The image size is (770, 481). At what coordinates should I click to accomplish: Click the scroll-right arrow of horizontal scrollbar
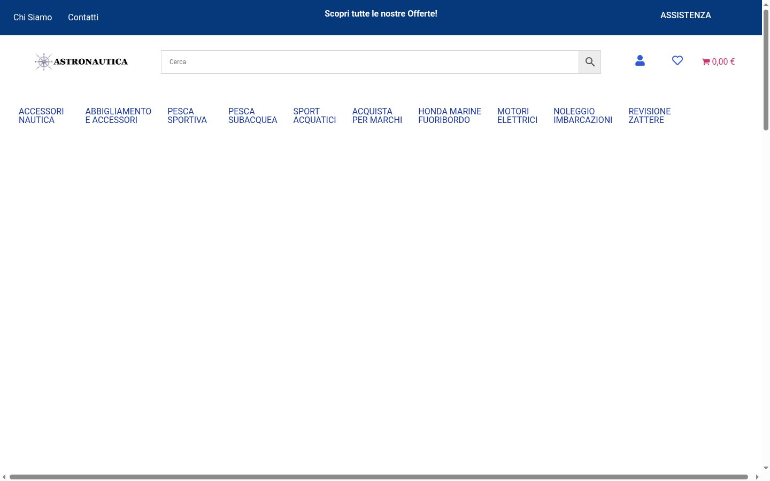[x=757, y=477]
